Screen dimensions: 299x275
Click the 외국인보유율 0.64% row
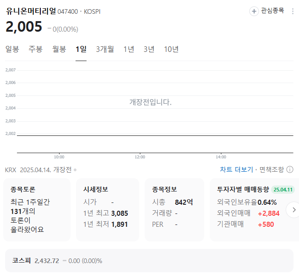click(247, 202)
